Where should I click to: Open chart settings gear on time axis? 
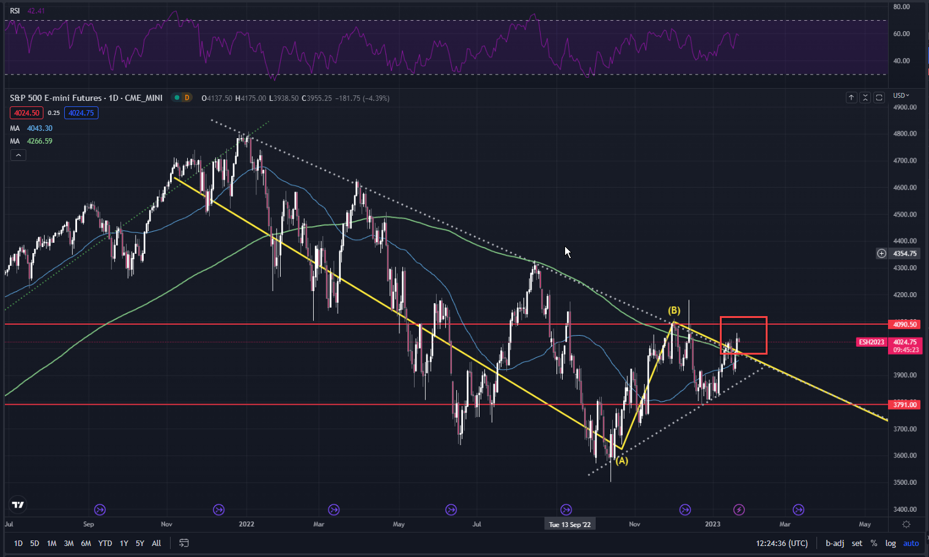click(x=906, y=524)
